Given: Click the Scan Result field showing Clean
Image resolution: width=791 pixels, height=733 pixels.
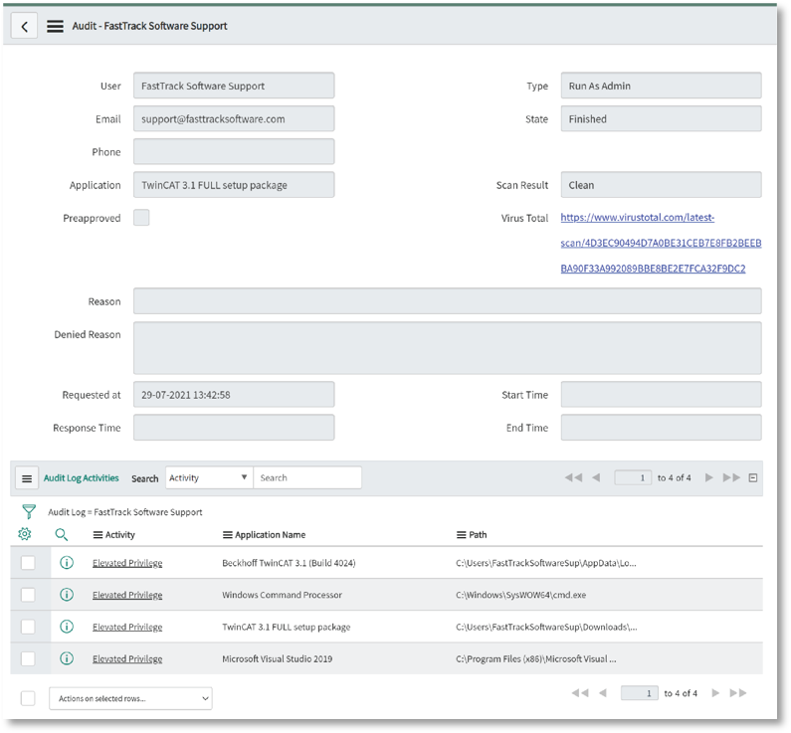Looking at the screenshot, I should click(x=661, y=185).
